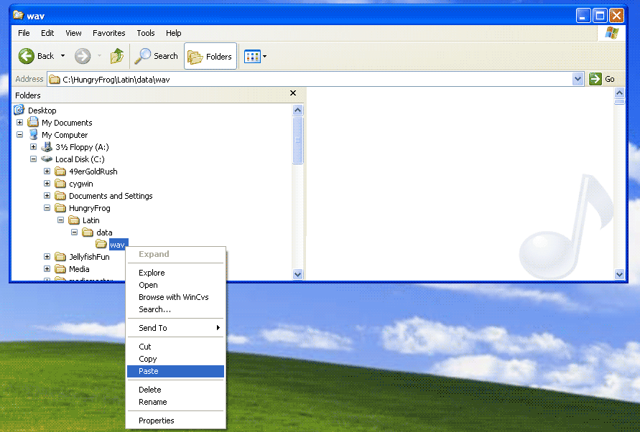Open the Tools menu
Image resolution: width=640 pixels, height=432 pixels.
click(145, 32)
